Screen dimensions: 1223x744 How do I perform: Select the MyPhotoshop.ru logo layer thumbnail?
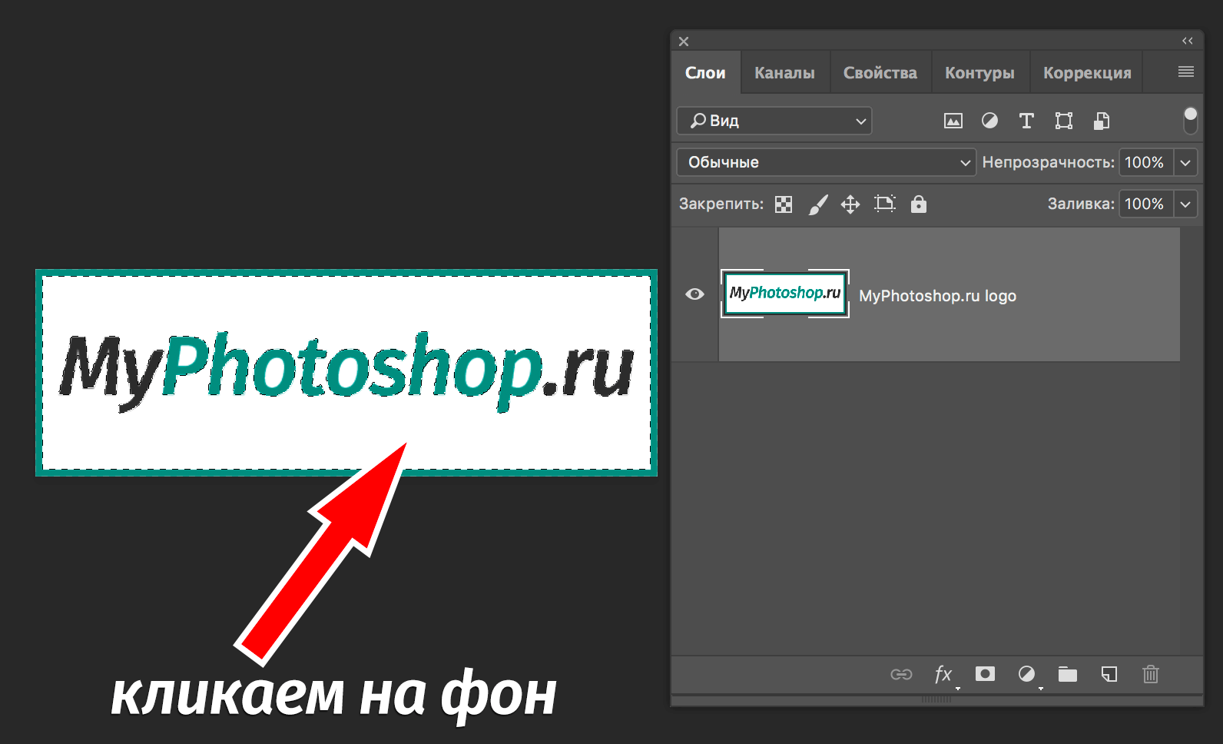[x=785, y=294]
